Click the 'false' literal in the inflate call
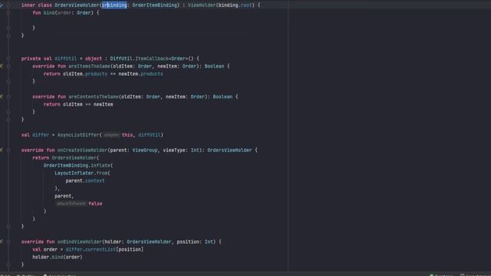 point(95,204)
